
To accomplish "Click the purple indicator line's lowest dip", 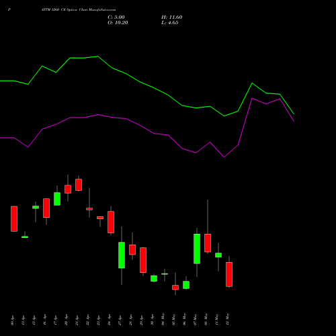I will [224, 157].
